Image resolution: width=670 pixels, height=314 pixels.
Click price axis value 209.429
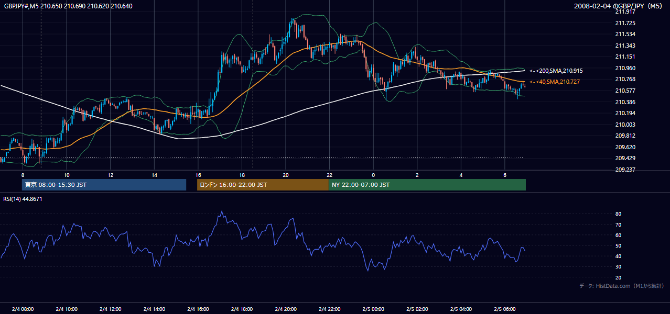tap(624, 158)
